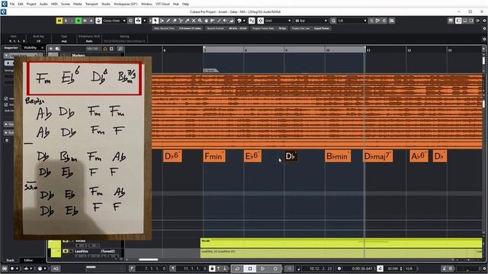The height and width of the screenshot is (274, 488).
Task: Click the tempo value field in transport
Action: coord(393,269)
